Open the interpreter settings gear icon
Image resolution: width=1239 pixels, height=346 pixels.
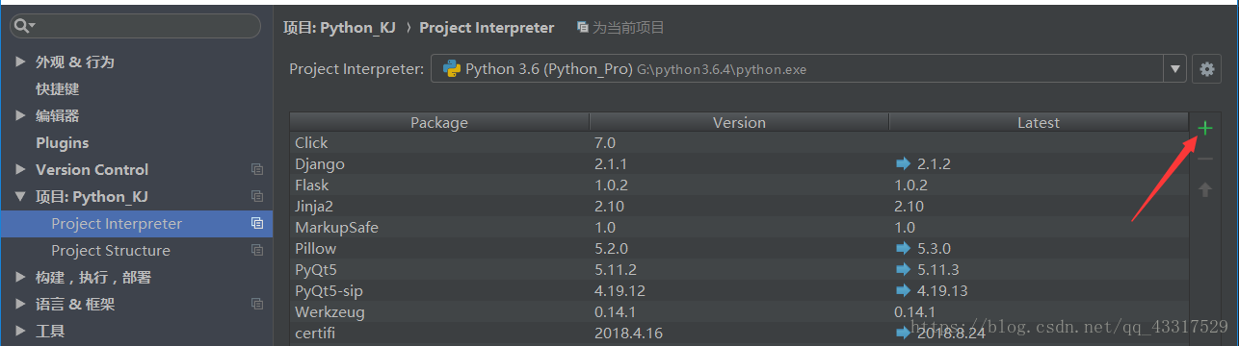(1205, 69)
